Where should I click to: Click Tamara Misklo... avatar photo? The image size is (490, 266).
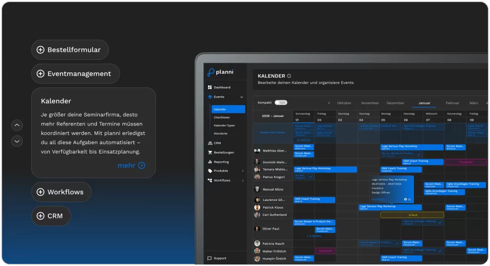pos(257,170)
